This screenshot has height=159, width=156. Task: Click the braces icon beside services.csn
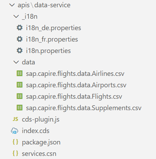[x=15, y=153]
